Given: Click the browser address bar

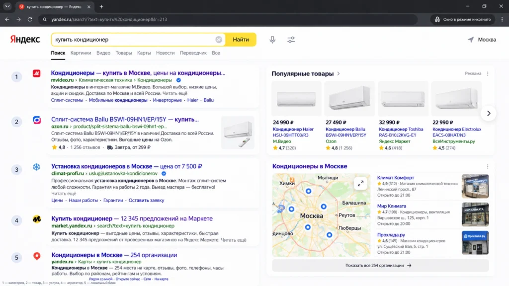Looking at the screenshot, I should pos(227,19).
